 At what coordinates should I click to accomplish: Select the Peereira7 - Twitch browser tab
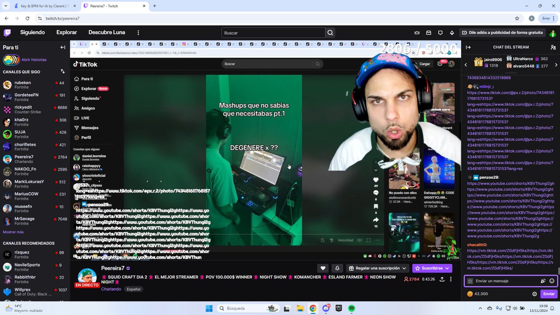pyautogui.click(x=114, y=6)
